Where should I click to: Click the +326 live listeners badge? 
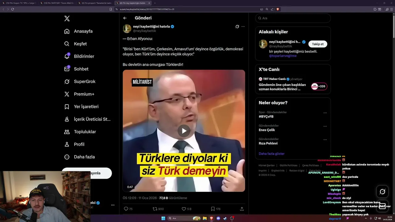pyautogui.click(x=319, y=86)
